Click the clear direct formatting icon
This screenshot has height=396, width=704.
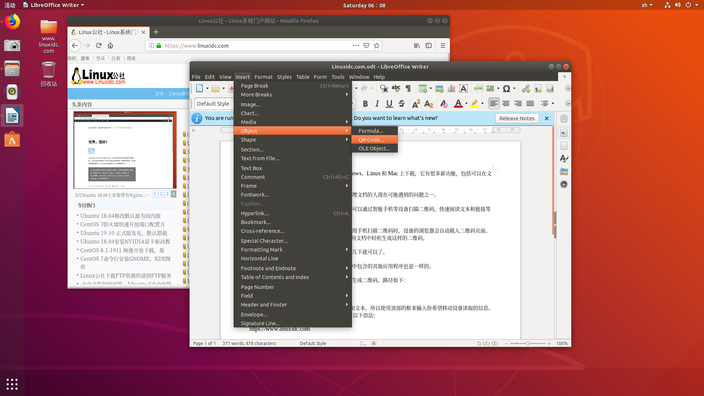click(444, 104)
